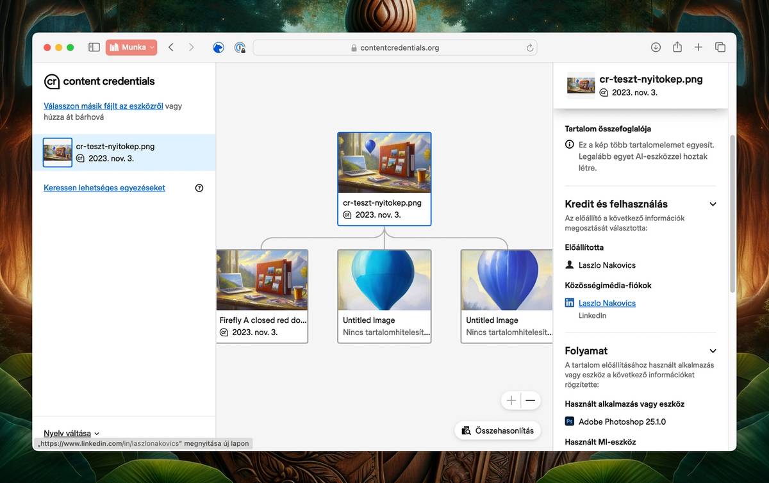Click the person icon beside Laszlo Nakovics

[x=570, y=265]
